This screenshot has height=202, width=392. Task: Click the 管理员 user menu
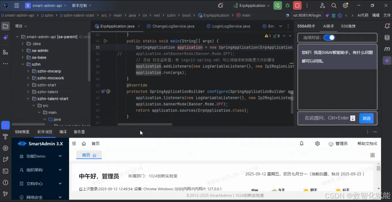tap(338, 143)
